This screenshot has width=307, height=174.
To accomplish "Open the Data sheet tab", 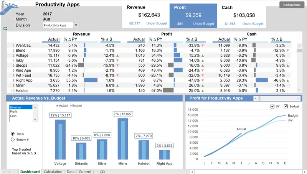I will click(71, 172).
